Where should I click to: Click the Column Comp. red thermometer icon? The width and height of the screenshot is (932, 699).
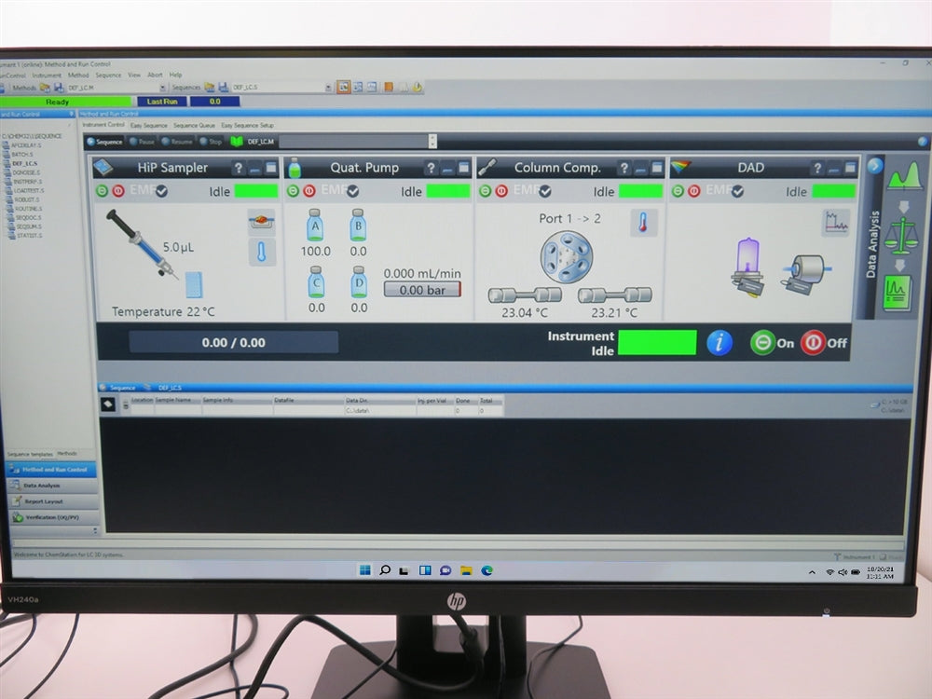pyautogui.click(x=643, y=223)
